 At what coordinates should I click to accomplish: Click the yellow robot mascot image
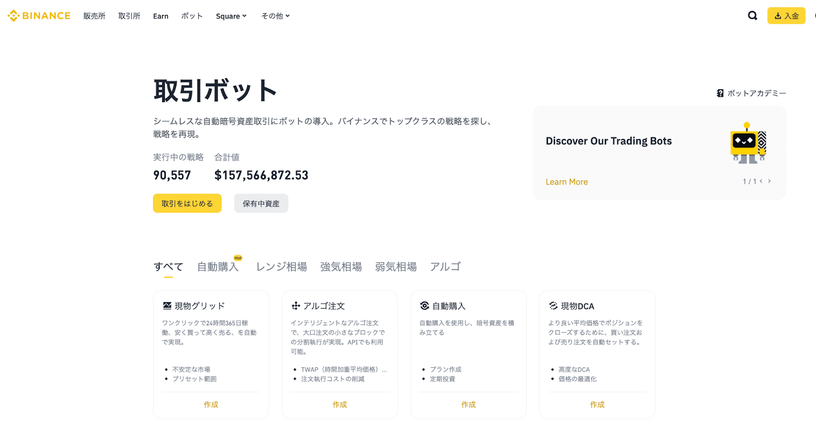(x=749, y=143)
